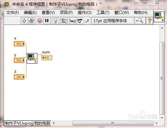Click the label text z
The height and width of the screenshot is (128, 167).
(x=15, y=72)
